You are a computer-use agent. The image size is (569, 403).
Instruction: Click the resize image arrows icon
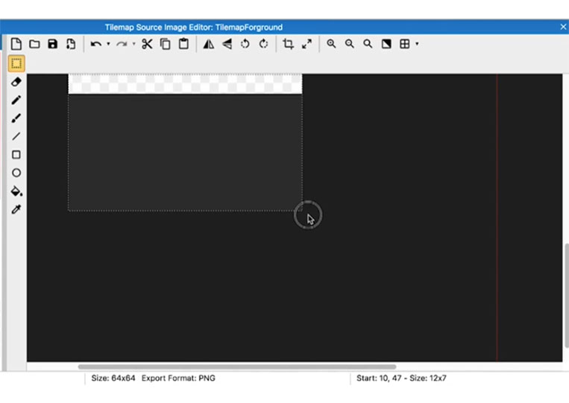coord(307,44)
